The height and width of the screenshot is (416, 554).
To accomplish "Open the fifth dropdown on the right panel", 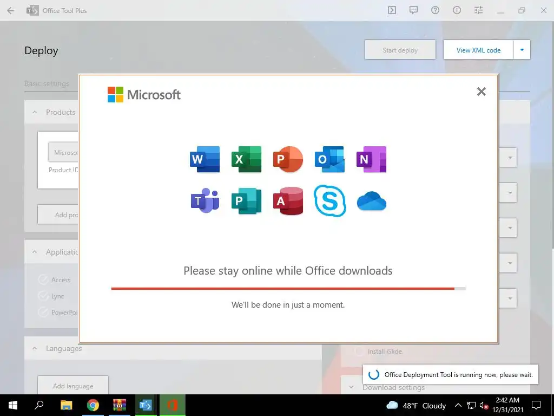I will point(510,298).
